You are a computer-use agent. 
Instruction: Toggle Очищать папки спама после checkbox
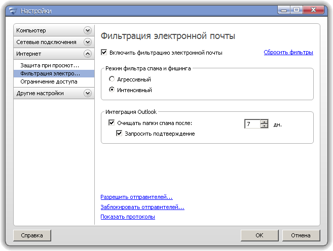pyautogui.click(x=112, y=123)
